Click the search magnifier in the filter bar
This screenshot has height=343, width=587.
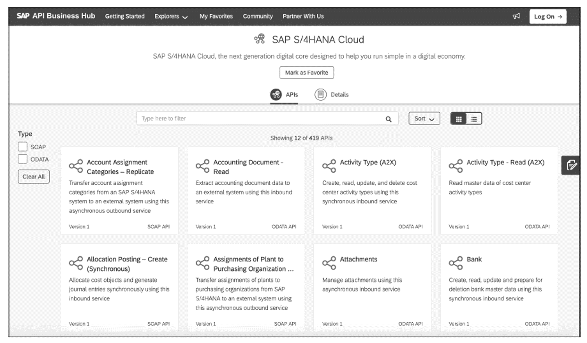tap(389, 118)
